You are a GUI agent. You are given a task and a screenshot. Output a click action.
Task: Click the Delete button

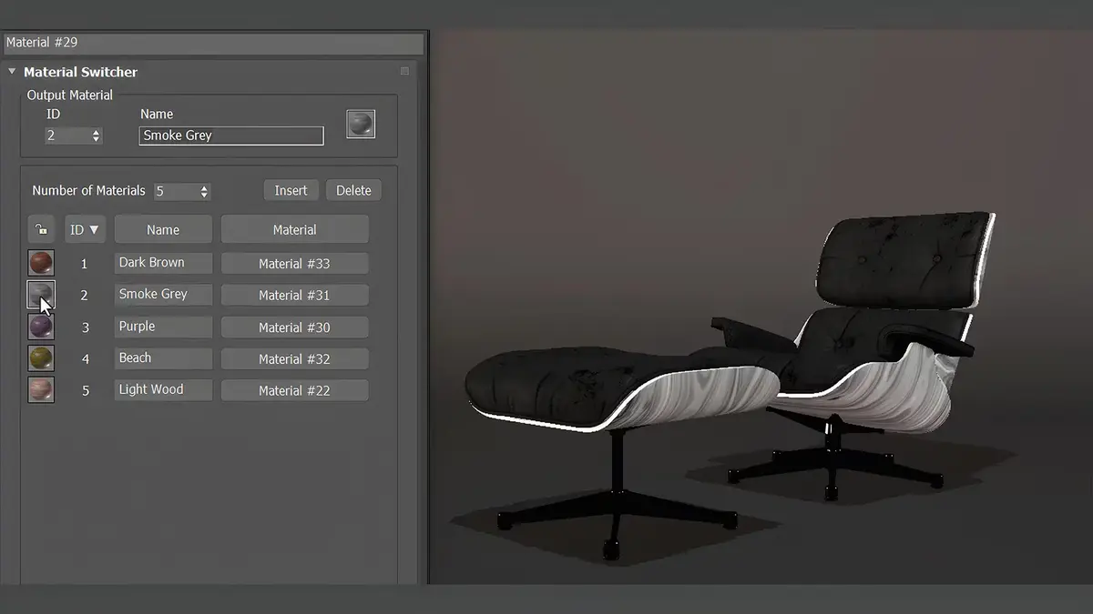tap(353, 190)
